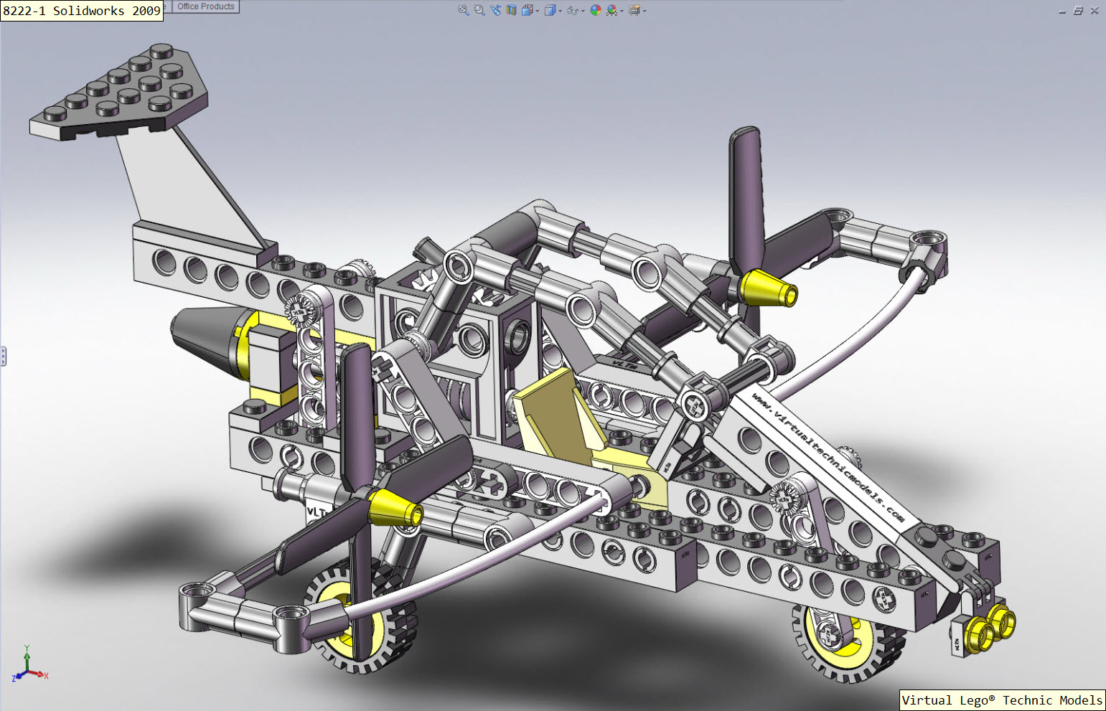Activate the Zoom to Area tool
This screenshot has width=1106, height=711.
479,10
